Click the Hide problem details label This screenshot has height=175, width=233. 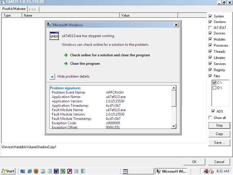coord(73,76)
